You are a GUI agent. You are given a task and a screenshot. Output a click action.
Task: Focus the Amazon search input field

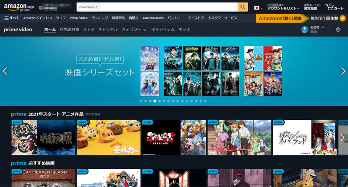click(x=168, y=7)
